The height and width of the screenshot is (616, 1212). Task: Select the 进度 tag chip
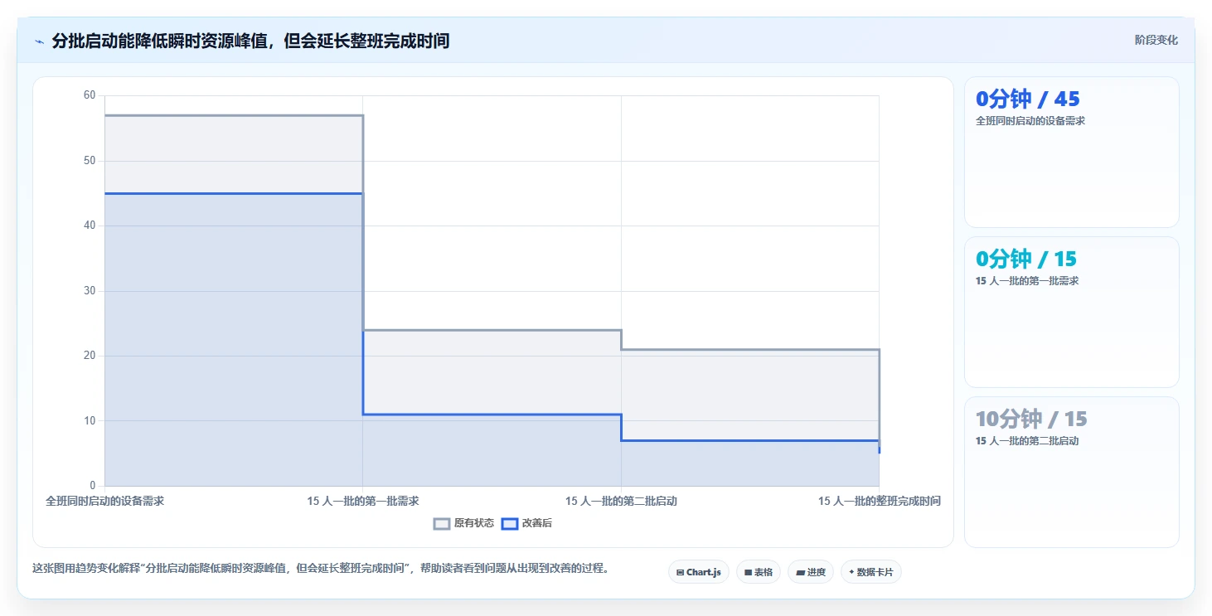click(x=810, y=572)
